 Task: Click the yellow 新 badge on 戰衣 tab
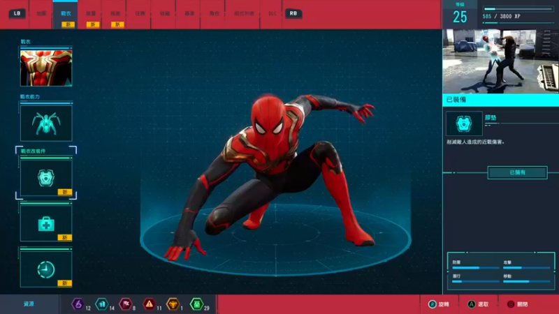pos(68,24)
